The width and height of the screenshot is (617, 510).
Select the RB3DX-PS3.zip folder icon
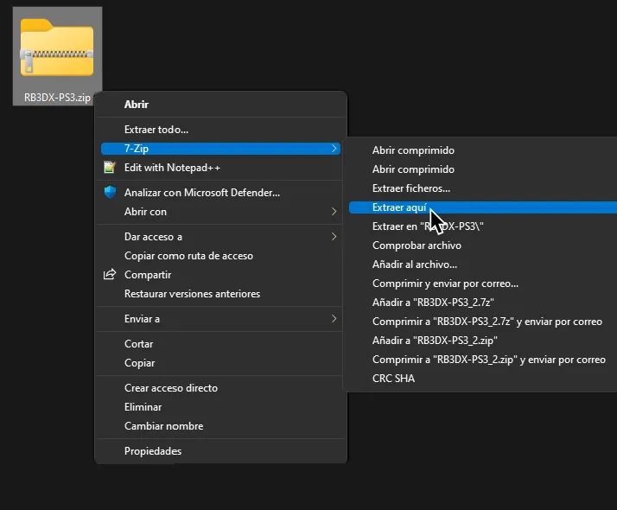point(57,48)
